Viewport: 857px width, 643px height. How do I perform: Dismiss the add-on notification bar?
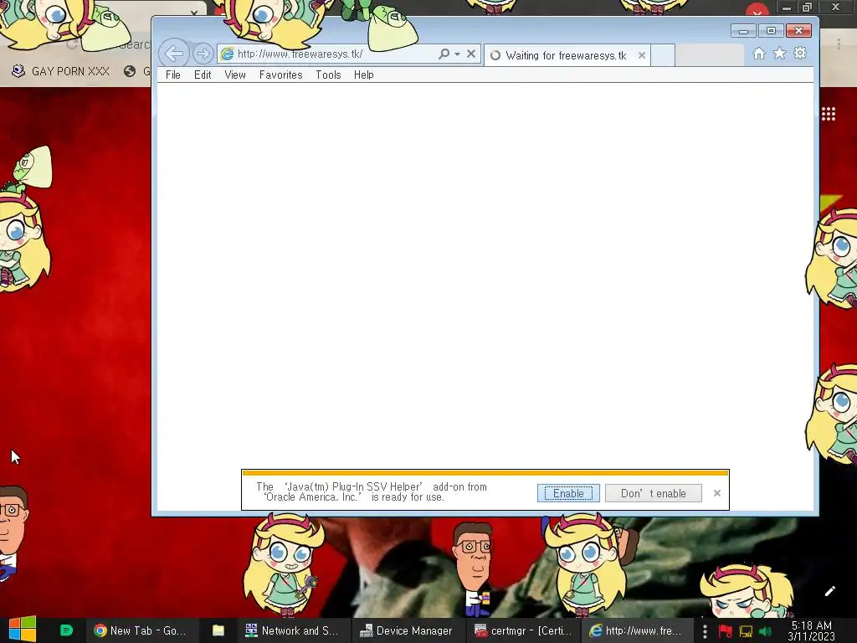[x=717, y=493]
